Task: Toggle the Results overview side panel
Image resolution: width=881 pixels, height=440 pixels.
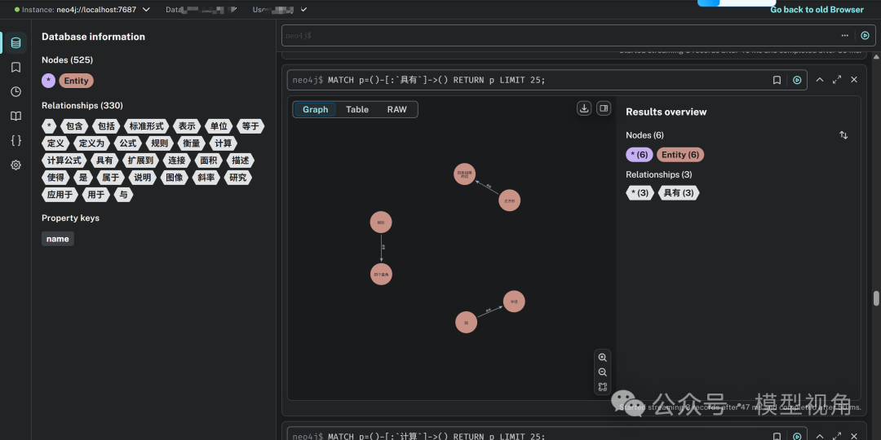Action: click(x=604, y=108)
